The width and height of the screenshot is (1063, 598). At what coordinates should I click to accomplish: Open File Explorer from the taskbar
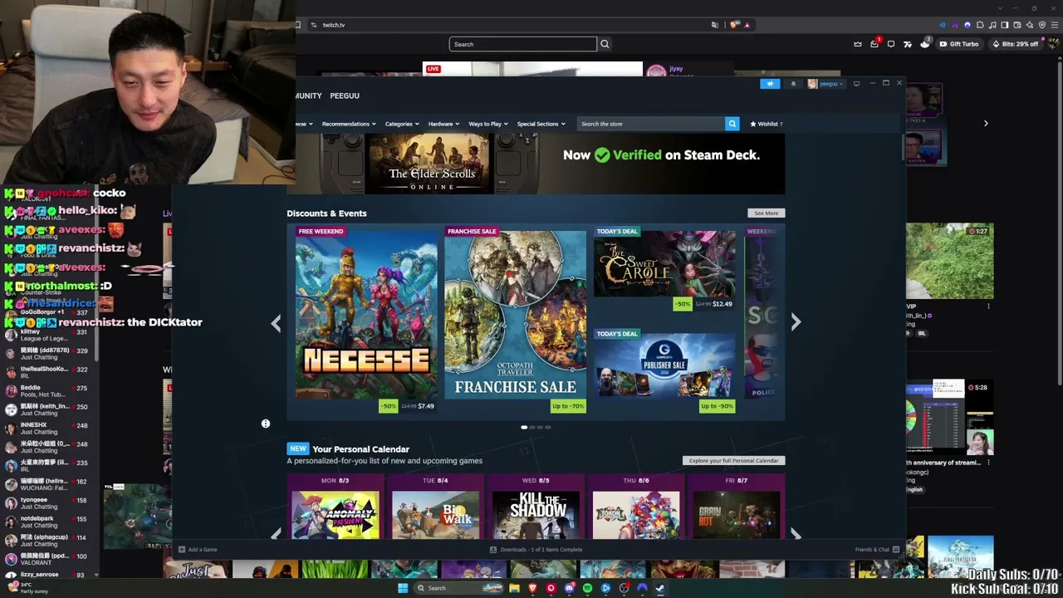pyautogui.click(x=514, y=588)
